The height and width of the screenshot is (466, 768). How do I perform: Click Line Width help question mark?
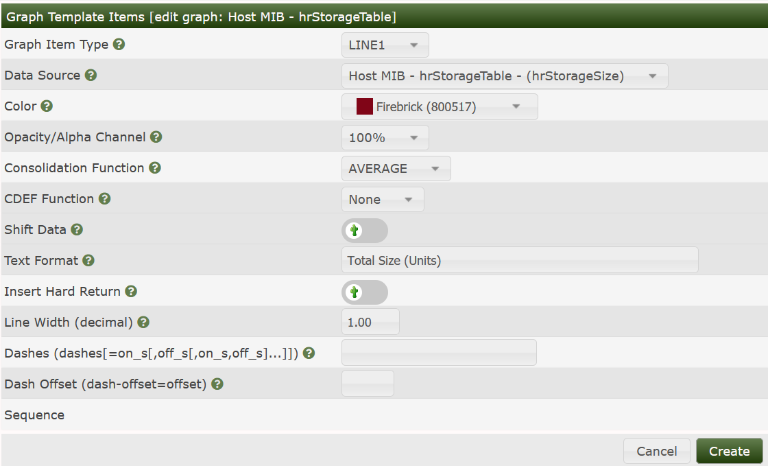[x=143, y=323]
